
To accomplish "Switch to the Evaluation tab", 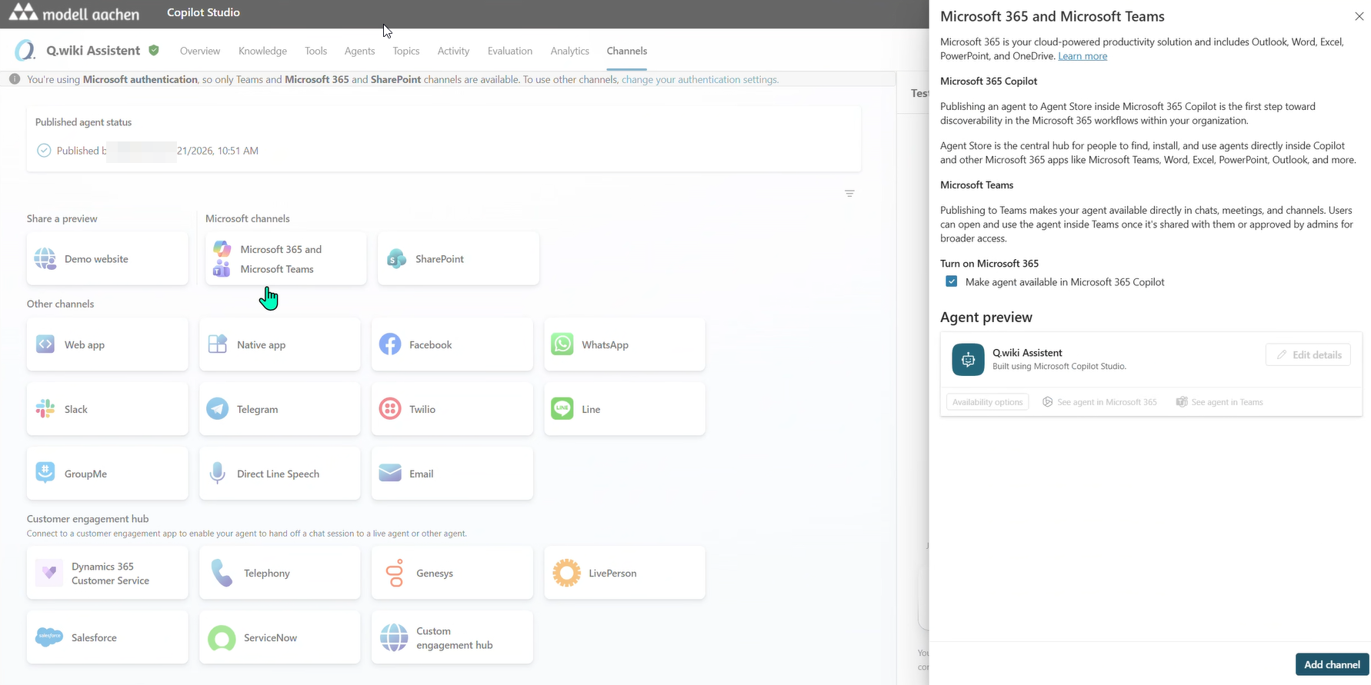I will click(x=509, y=51).
